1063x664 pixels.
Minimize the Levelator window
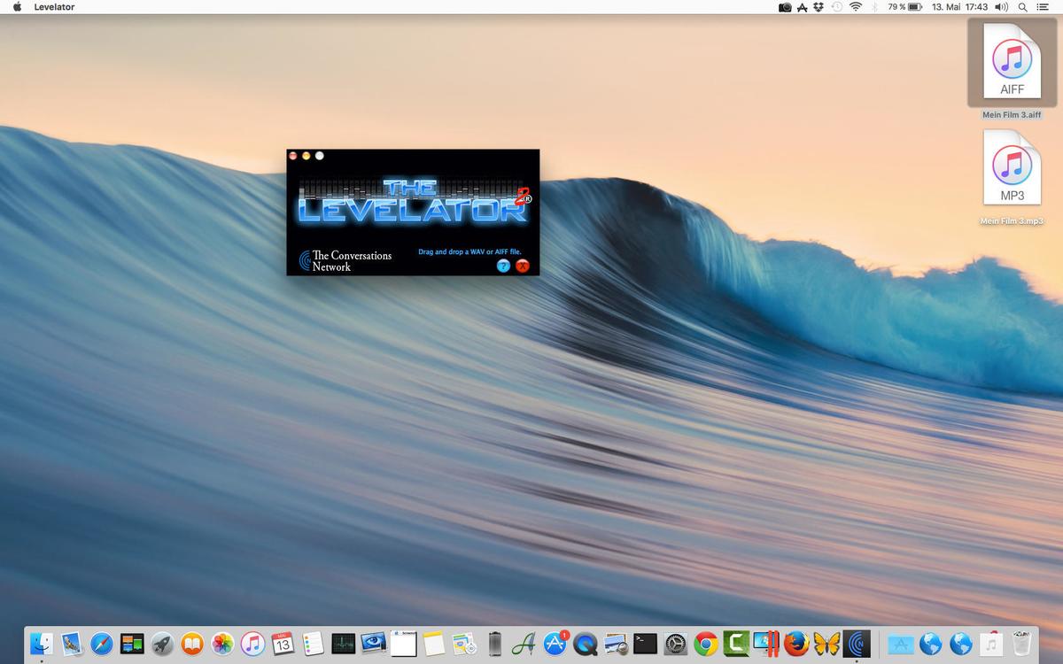306,156
